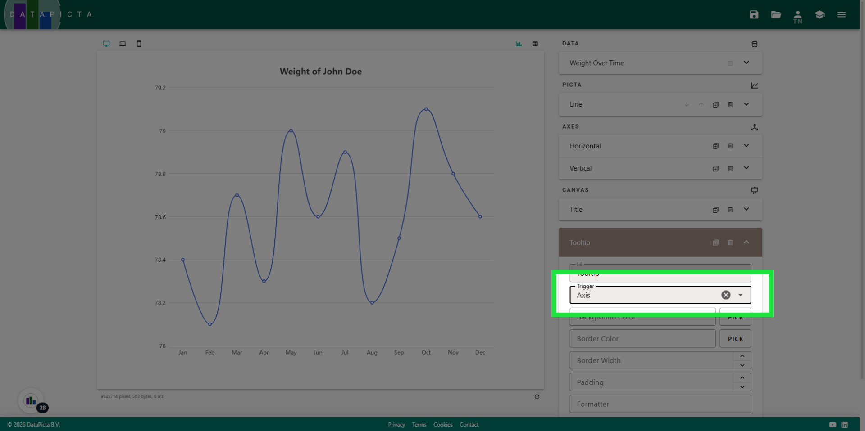The image size is (865, 431).
Task: Clear the Trigger field value
Action: point(726,295)
